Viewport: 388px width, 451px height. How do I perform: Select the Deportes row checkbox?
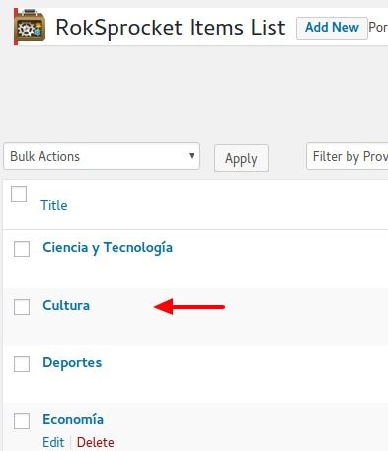point(22,364)
